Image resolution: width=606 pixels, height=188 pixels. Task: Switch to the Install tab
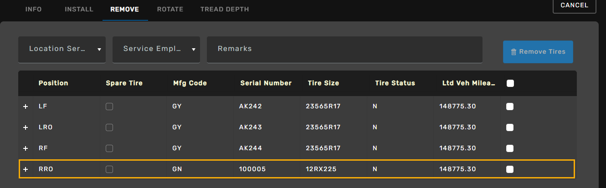79,9
